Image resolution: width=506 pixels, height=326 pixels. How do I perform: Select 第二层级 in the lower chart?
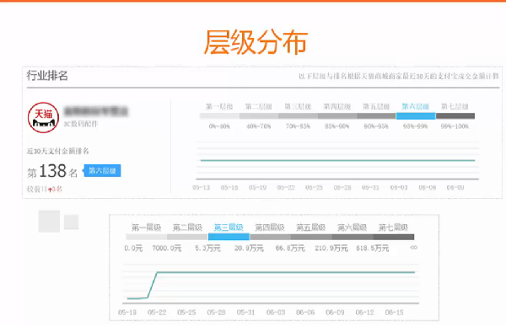click(x=187, y=227)
